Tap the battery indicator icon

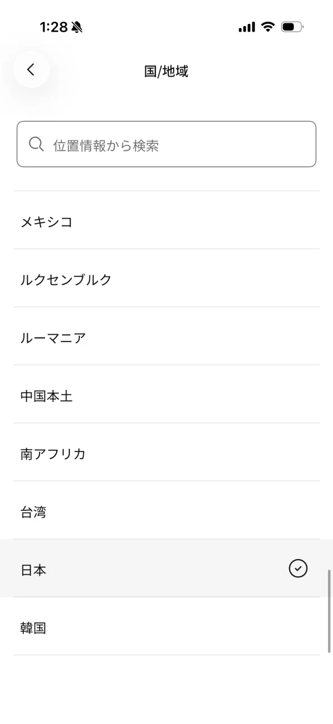pos(292,27)
